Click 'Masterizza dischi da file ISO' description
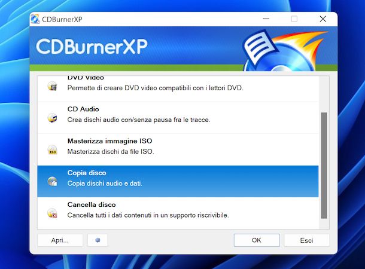365x269 pixels. coord(111,152)
